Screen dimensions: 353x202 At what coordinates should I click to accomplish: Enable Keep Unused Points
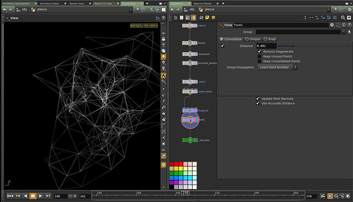259,56
